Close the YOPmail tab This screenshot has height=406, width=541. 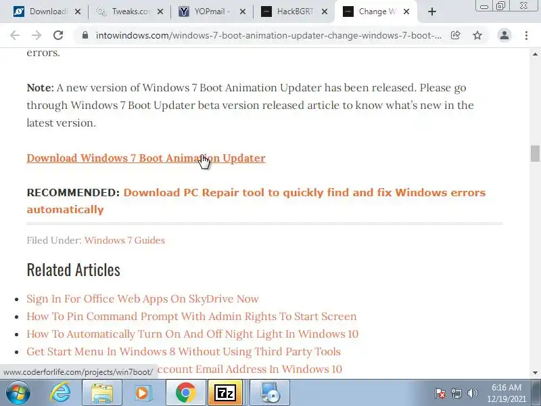[243, 12]
